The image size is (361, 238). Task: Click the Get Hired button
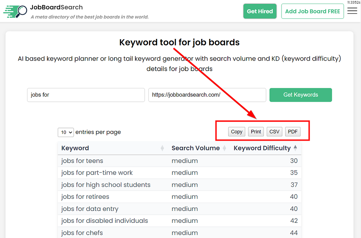click(x=260, y=11)
